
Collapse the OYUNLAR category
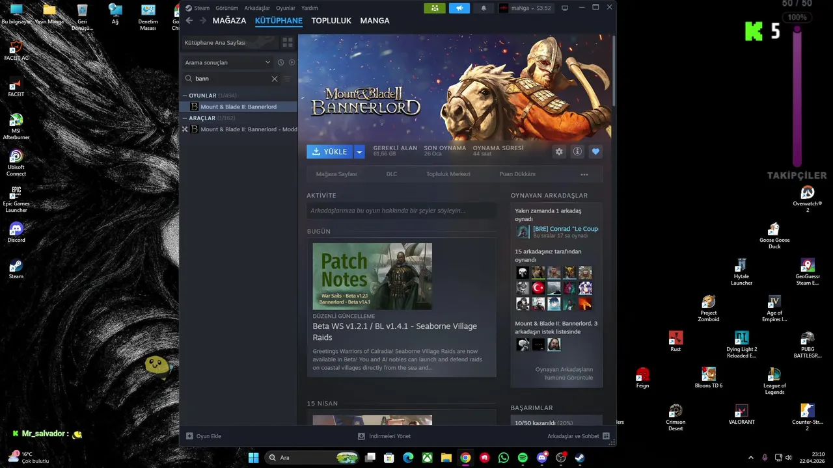click(x=185, y=96)
